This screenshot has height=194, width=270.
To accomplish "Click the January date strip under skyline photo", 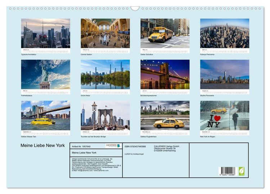I will pyautogui.click(x=46, y=51).
